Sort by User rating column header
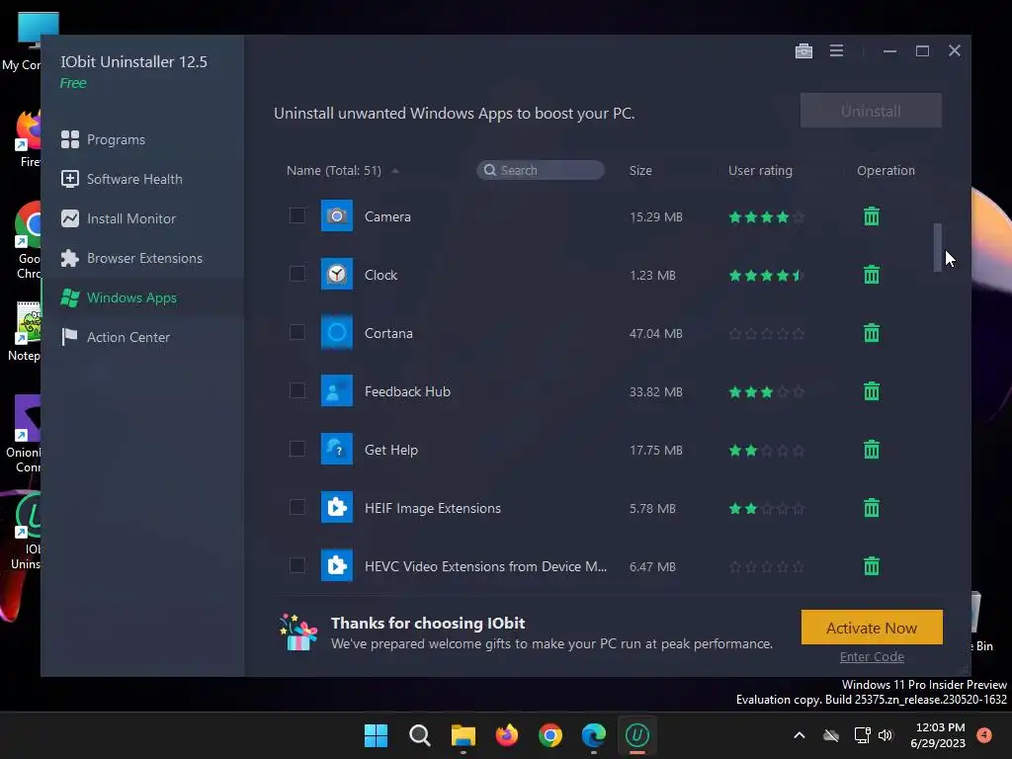This screenshot has height=759, width=1012. click(x=760, y=170)
